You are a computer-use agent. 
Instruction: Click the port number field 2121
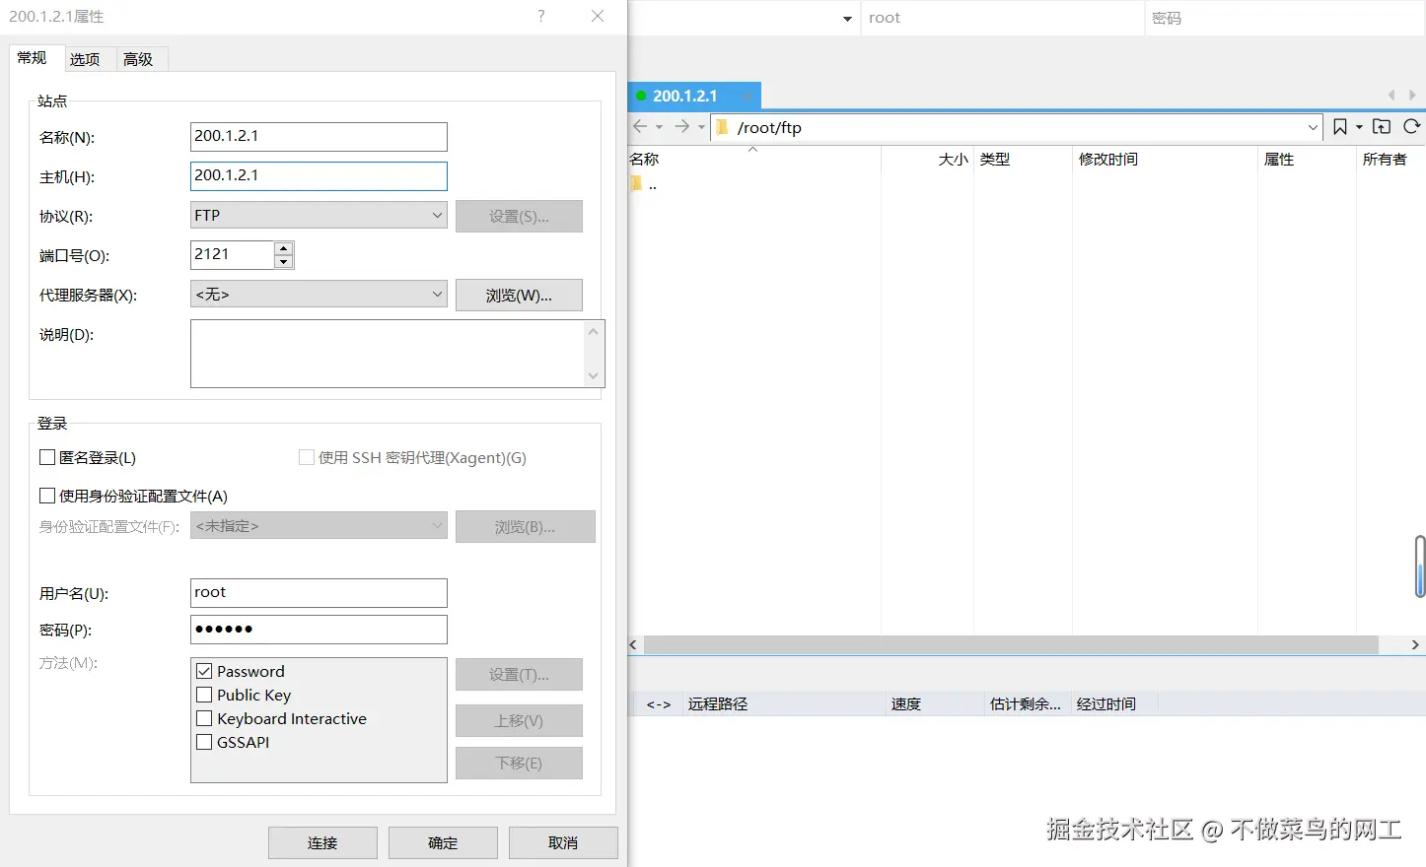232,254
